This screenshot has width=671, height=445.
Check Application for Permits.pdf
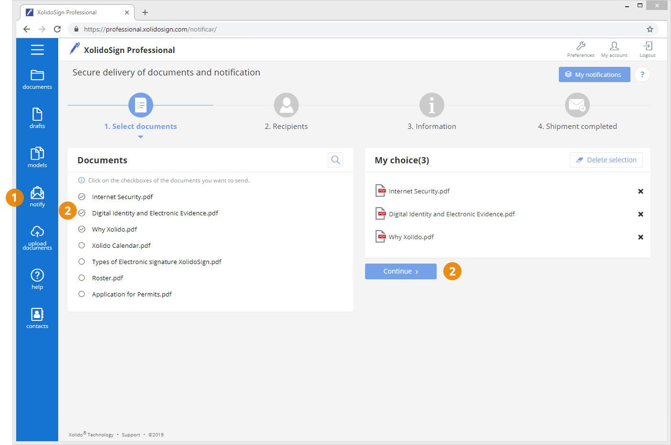tap(82, 294)
